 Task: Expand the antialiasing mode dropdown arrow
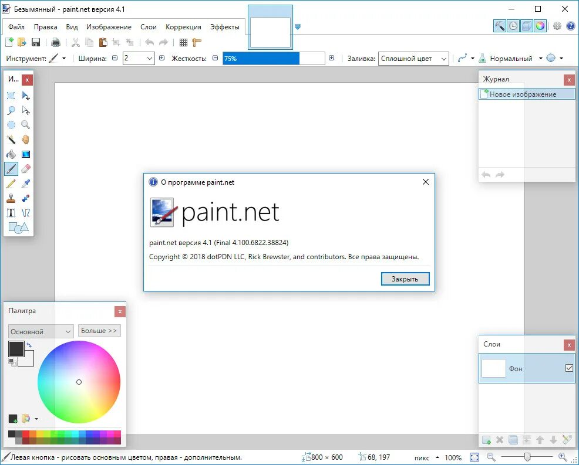click(x=561, y=58)
